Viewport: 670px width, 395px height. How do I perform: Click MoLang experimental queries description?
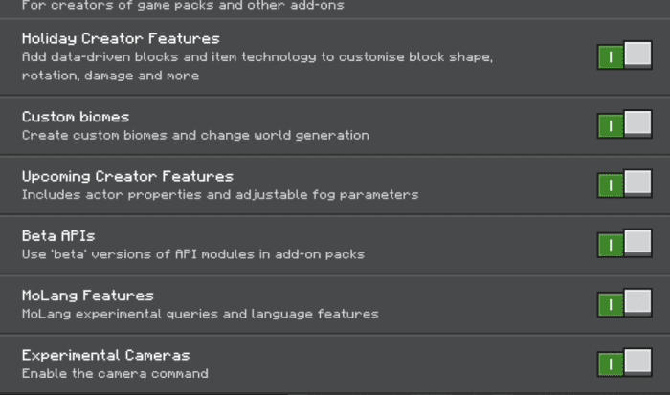pos(200,315)
